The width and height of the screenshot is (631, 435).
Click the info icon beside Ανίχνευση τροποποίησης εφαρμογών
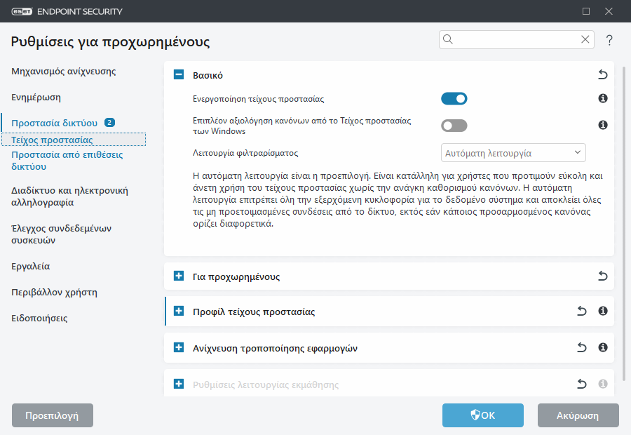[602, 347]
